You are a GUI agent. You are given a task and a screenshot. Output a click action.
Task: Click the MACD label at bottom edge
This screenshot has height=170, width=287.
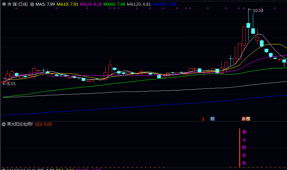click(13, 169)
